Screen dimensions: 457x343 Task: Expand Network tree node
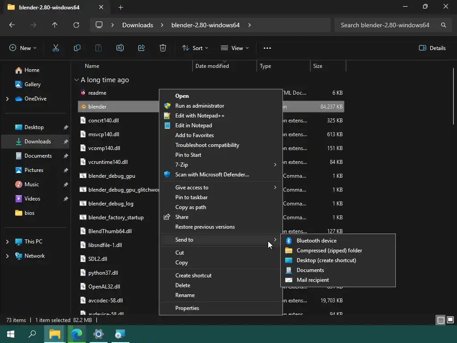pyautogui.click(x=7, y=256)
